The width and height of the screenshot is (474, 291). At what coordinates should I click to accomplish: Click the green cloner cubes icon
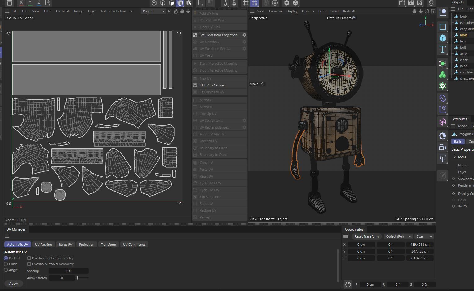tap(443, 75)
